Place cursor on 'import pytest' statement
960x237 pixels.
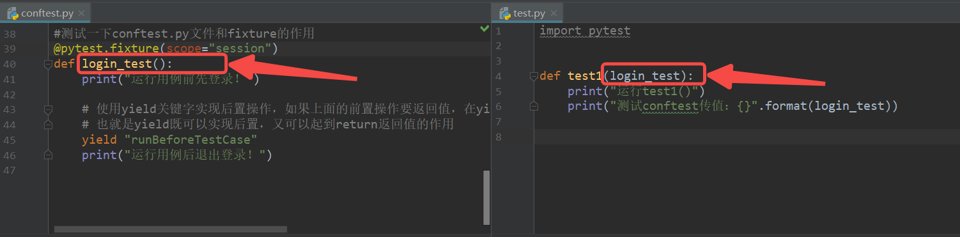click(x=585, y=31)
